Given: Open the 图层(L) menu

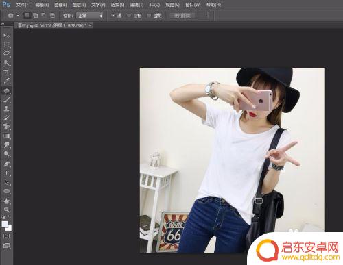Looking at the screenshot, I should [79, 5].
